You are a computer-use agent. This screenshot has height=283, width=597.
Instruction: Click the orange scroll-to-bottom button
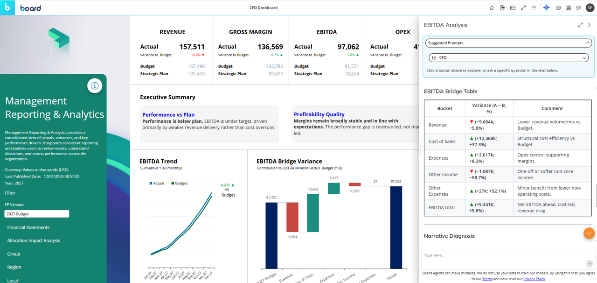click(589, 233)
